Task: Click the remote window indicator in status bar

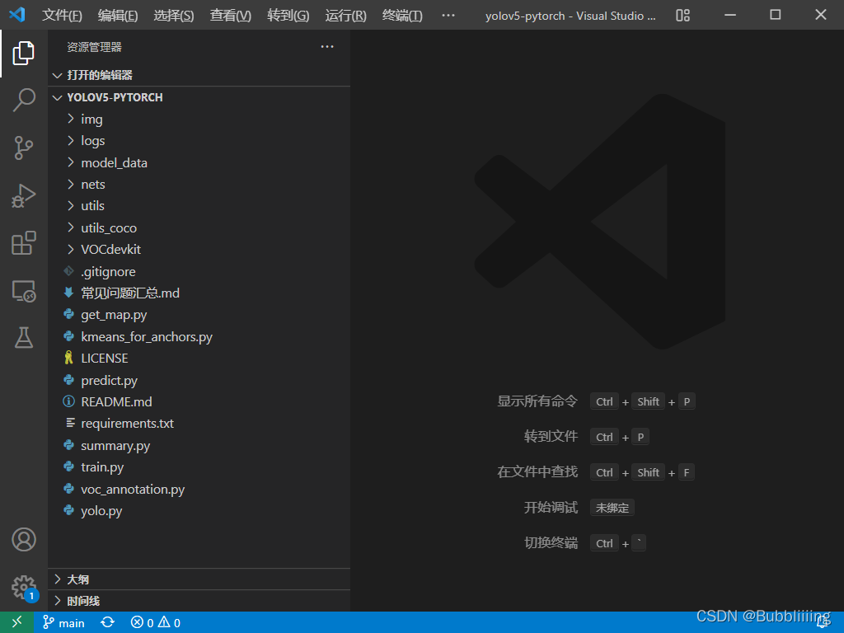Action: (x=17, y=622)
